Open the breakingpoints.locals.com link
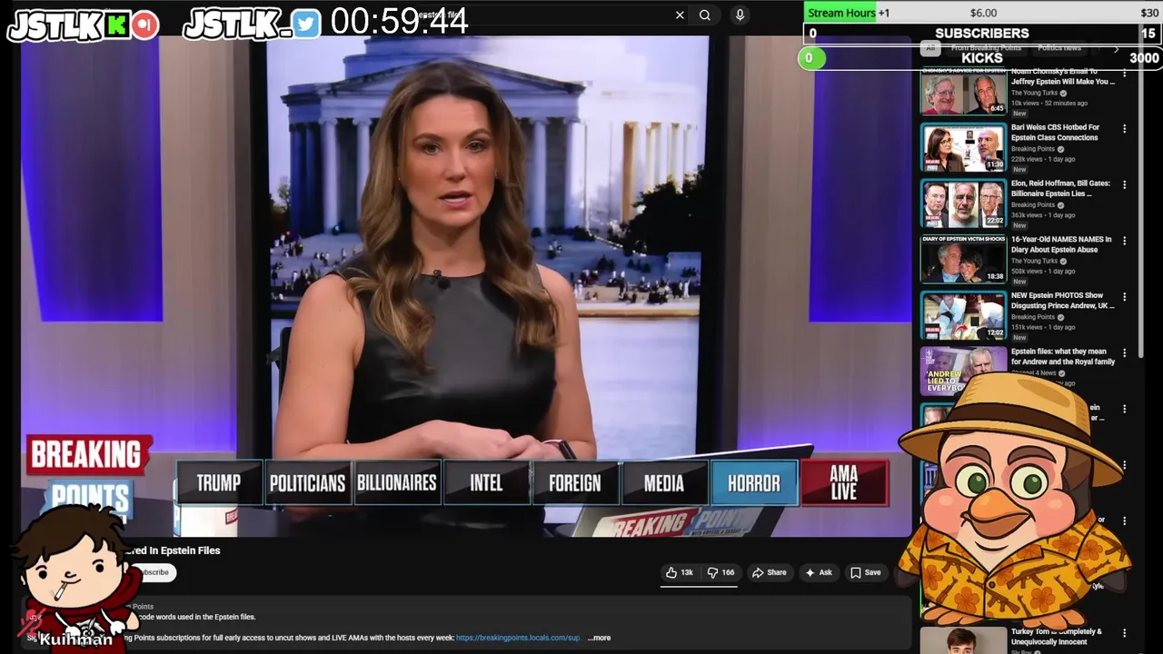This screenshot has width=1163, height=654. [x=519, y=638]
